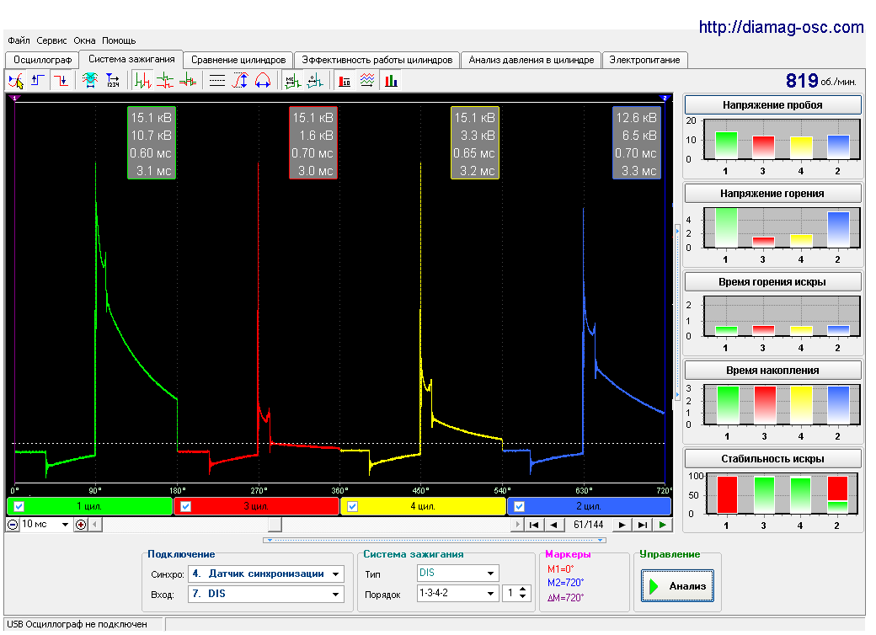Switch to the Сравнение цилиндров tab
This screenshot has height=635, width=876.
click(x=238, y=60)
